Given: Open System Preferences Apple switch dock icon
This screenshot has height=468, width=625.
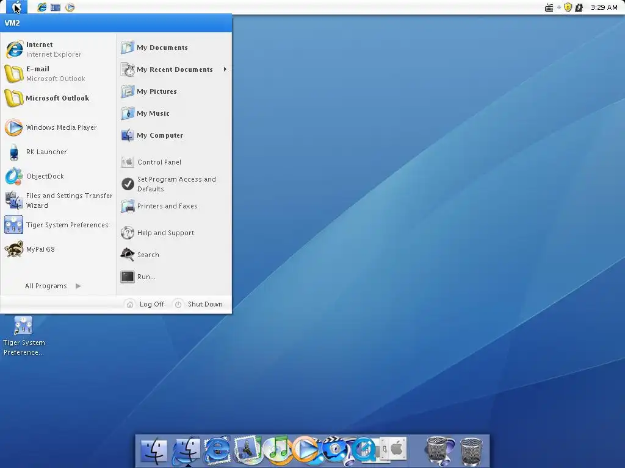Looking at the screenshot, I should coord(392,448).
